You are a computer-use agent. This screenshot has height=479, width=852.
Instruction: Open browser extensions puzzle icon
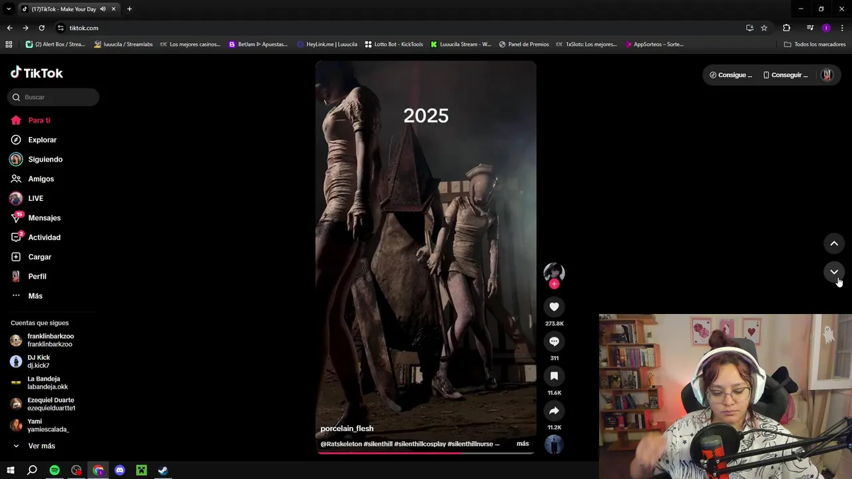click(x=786, y=28)
